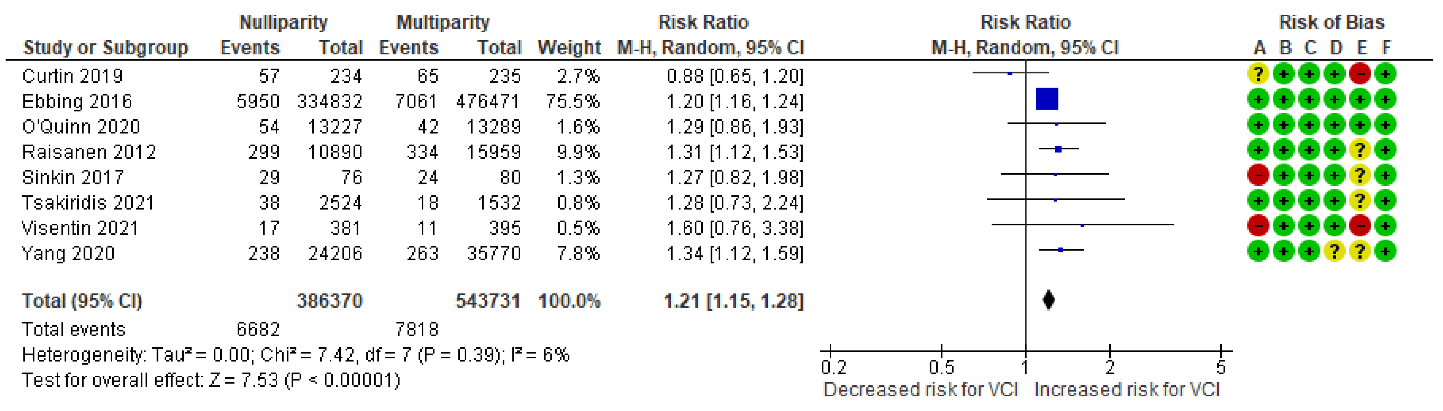Click the Increased risk for VCI axis label
Image resolution: width=1443 pixels, height=411 pixels.
pyautogui.click(x=1126, y=390)
